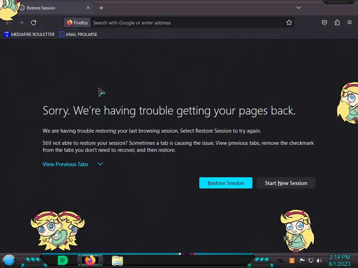358x268 pixels.
Task: Close the Restore Session tab
Action: pyautogui.click(x=88, y=8)
